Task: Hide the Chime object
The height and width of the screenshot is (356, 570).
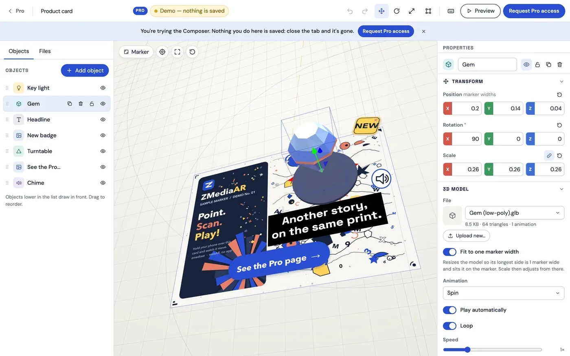Action: (103, 183)
